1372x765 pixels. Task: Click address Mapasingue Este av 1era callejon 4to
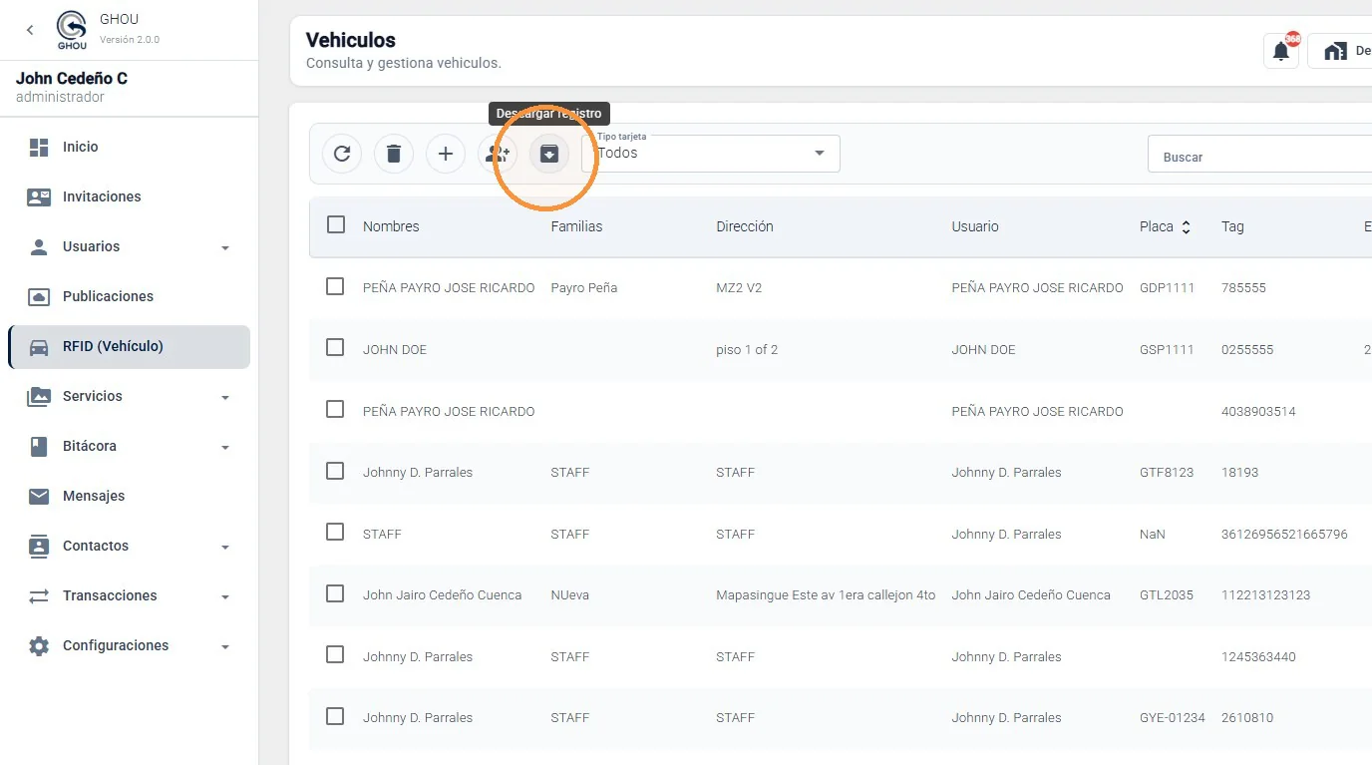(x=826, y=594)
